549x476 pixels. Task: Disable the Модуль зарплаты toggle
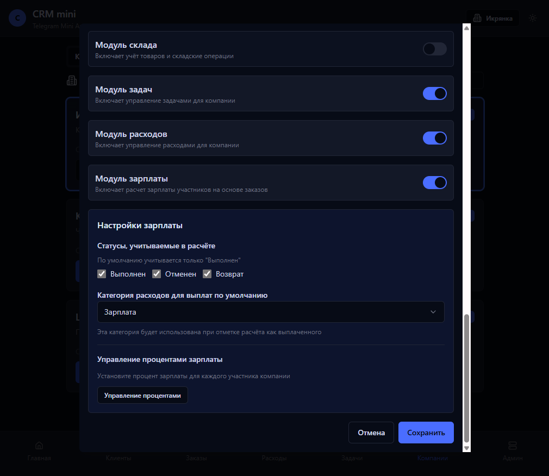click(434, 183)
